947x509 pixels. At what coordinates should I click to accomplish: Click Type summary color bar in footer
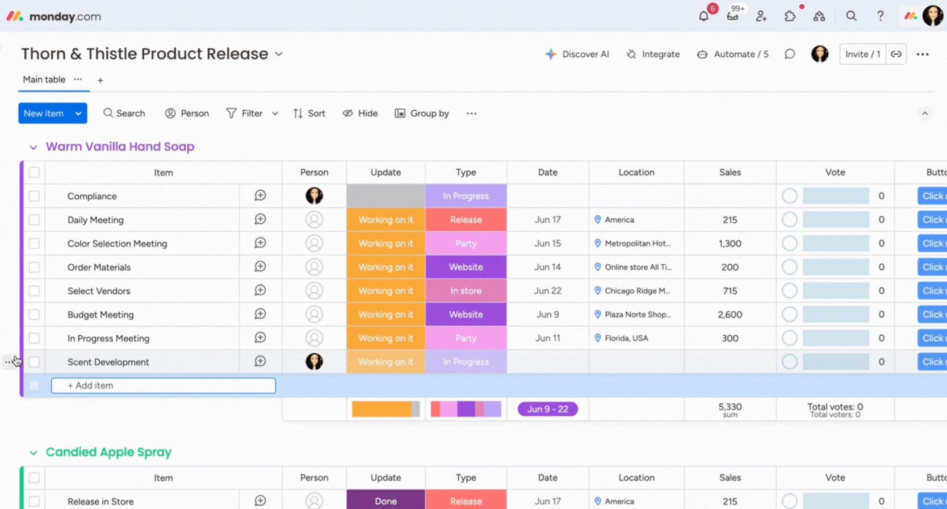(x=466, y=409)
